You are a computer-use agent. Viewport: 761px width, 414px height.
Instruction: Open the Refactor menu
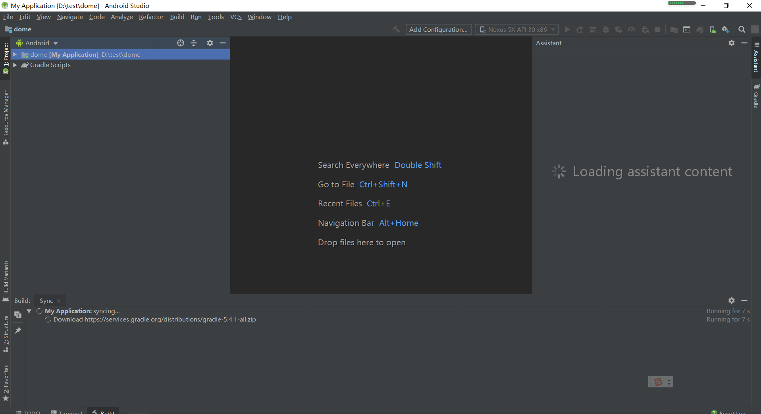click(151, 17)
